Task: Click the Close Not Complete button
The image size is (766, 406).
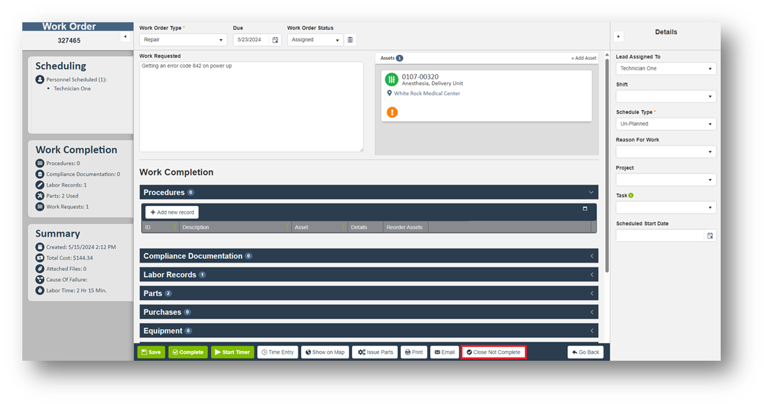Action: pyautogui.click(x=493, y=352)
